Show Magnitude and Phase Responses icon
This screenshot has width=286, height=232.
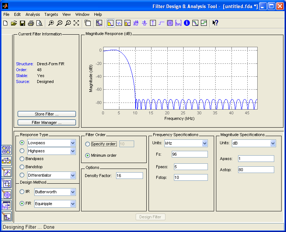coord(128,23)
